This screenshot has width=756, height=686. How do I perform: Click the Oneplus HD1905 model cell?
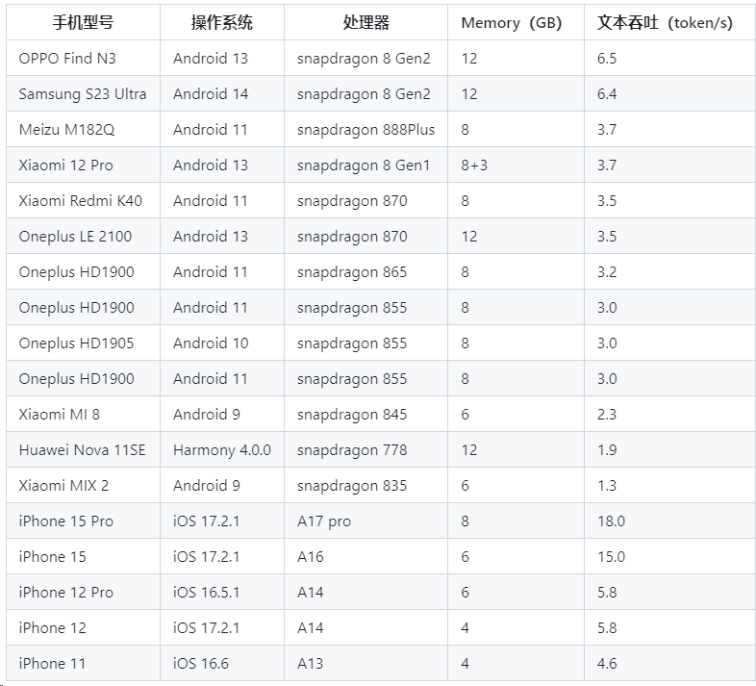(x=76, y=343)
